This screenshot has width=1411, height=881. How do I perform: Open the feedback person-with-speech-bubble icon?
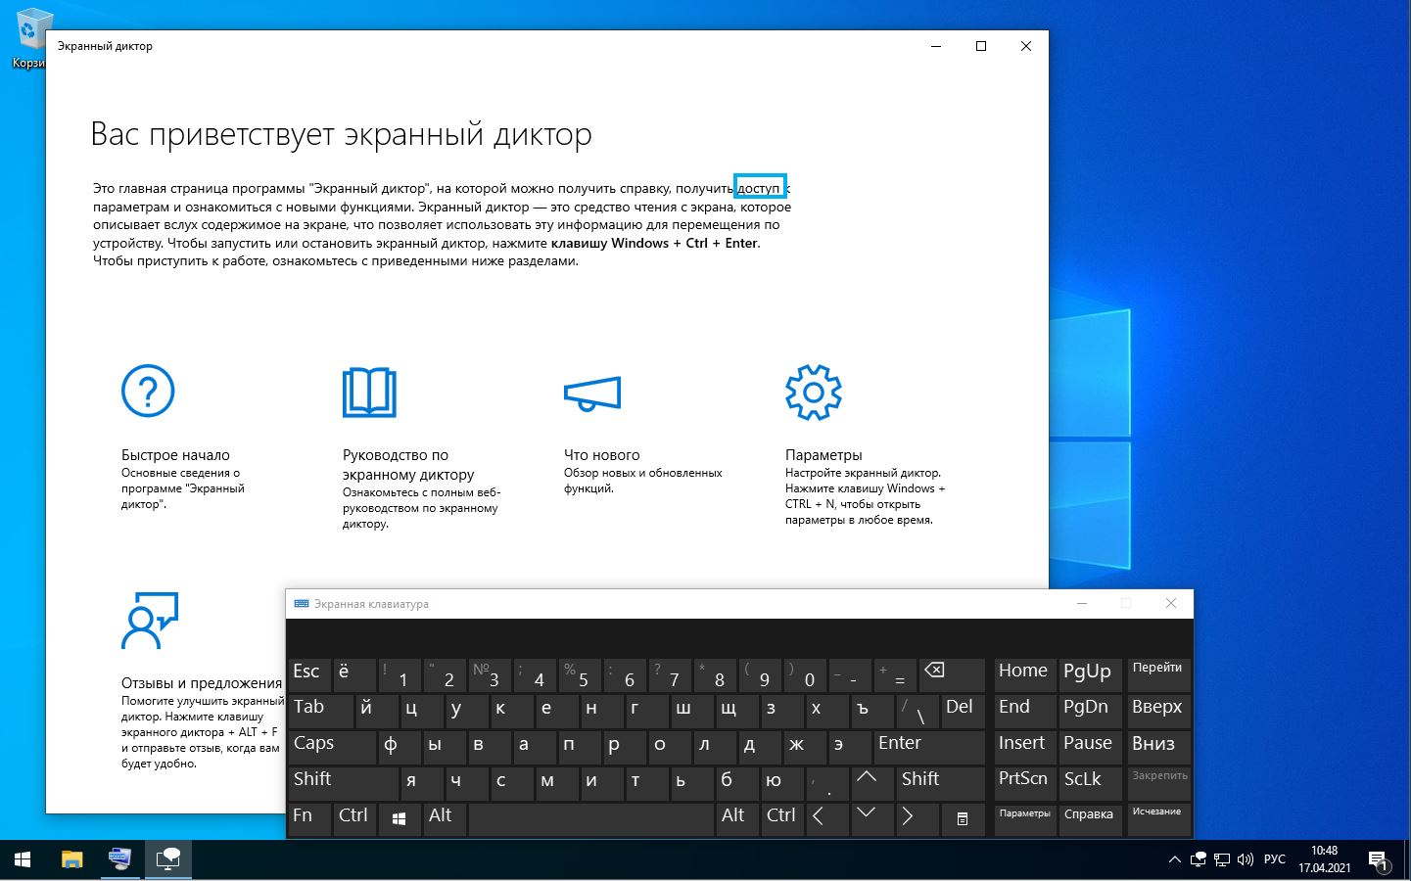[x=150, y=620]
